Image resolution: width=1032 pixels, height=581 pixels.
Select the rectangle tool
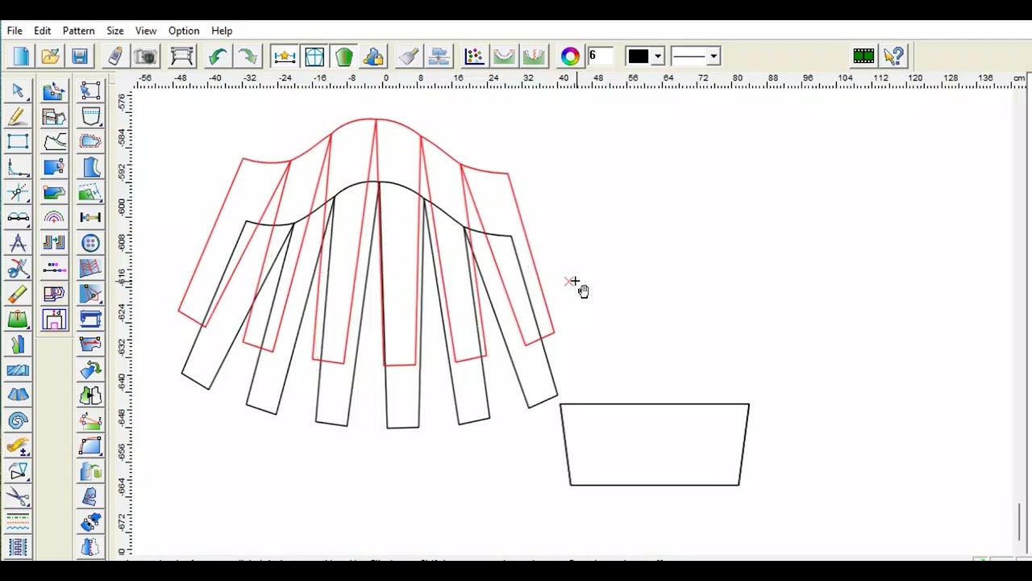click(x=18, y=142)
